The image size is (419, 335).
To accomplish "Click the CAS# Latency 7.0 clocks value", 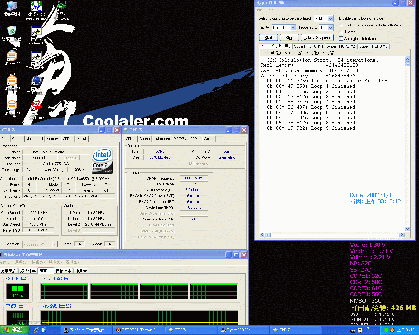I will pos(193,190).
